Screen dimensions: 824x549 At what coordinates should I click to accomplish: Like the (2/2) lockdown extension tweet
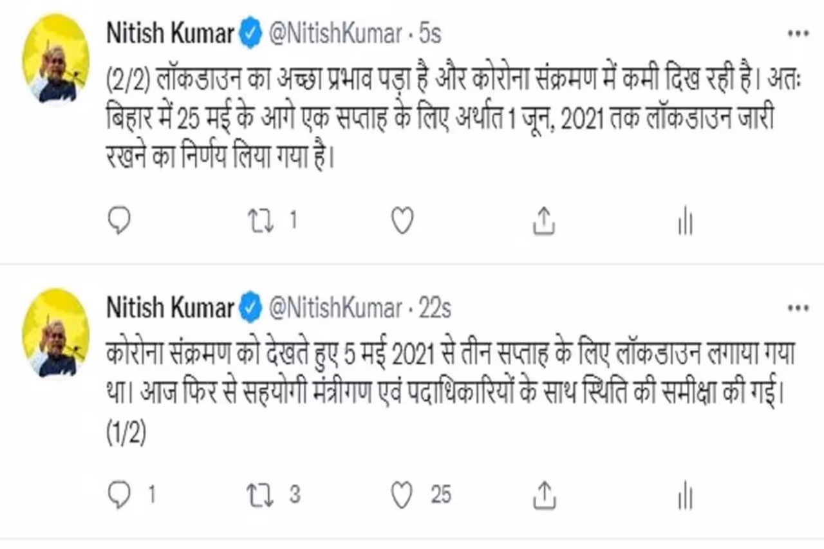pos(402,221)
